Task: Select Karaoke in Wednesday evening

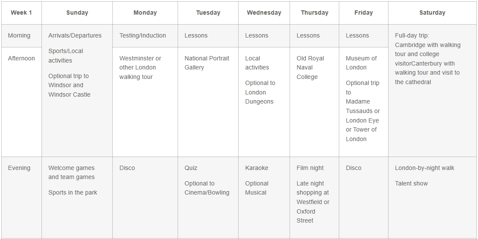Action: (x=256, y=168)
